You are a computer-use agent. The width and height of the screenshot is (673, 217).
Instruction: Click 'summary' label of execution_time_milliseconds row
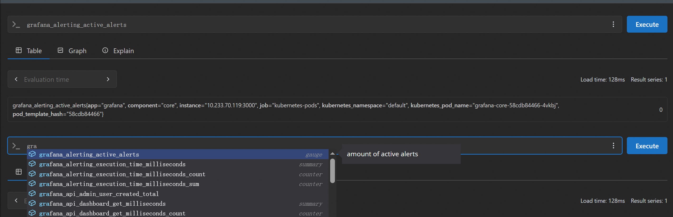(x=311, y=164)
